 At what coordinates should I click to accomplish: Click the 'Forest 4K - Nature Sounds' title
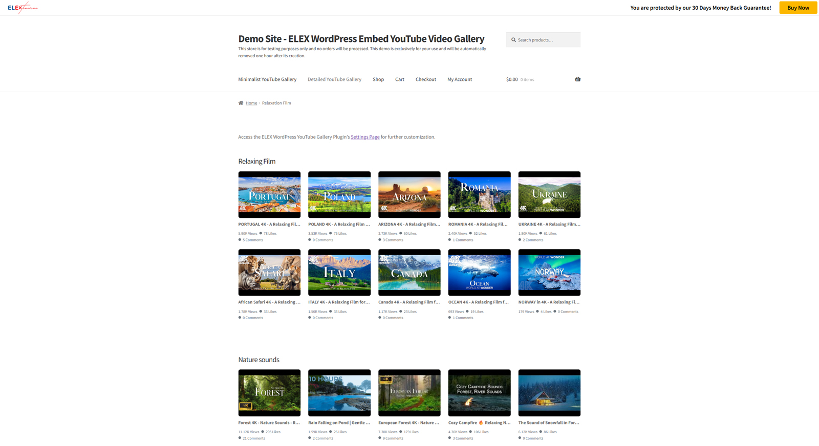(x=269, y=423)
